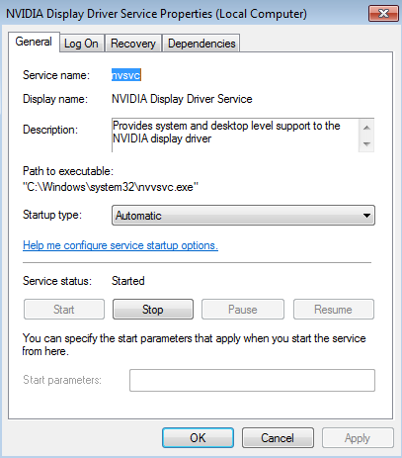The height and width of the screenshot is (458, 402).
Task: Click the disabled Start button
Action: click(64, 310)
